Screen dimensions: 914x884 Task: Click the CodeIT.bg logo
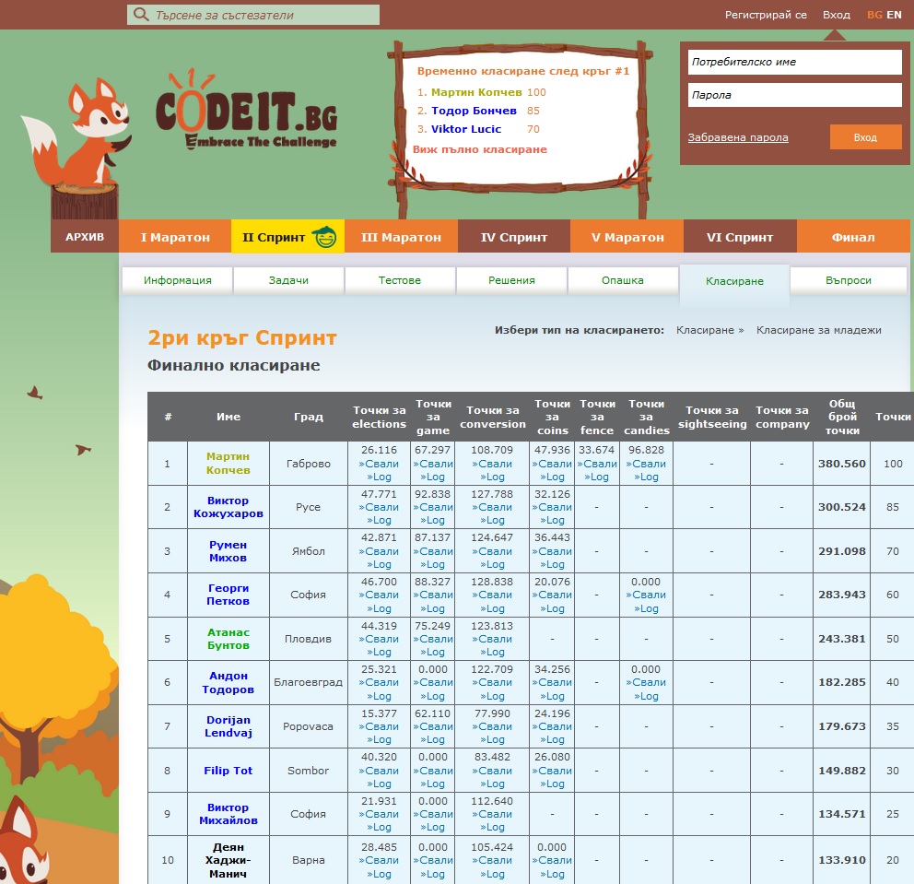tap(246, 110)
